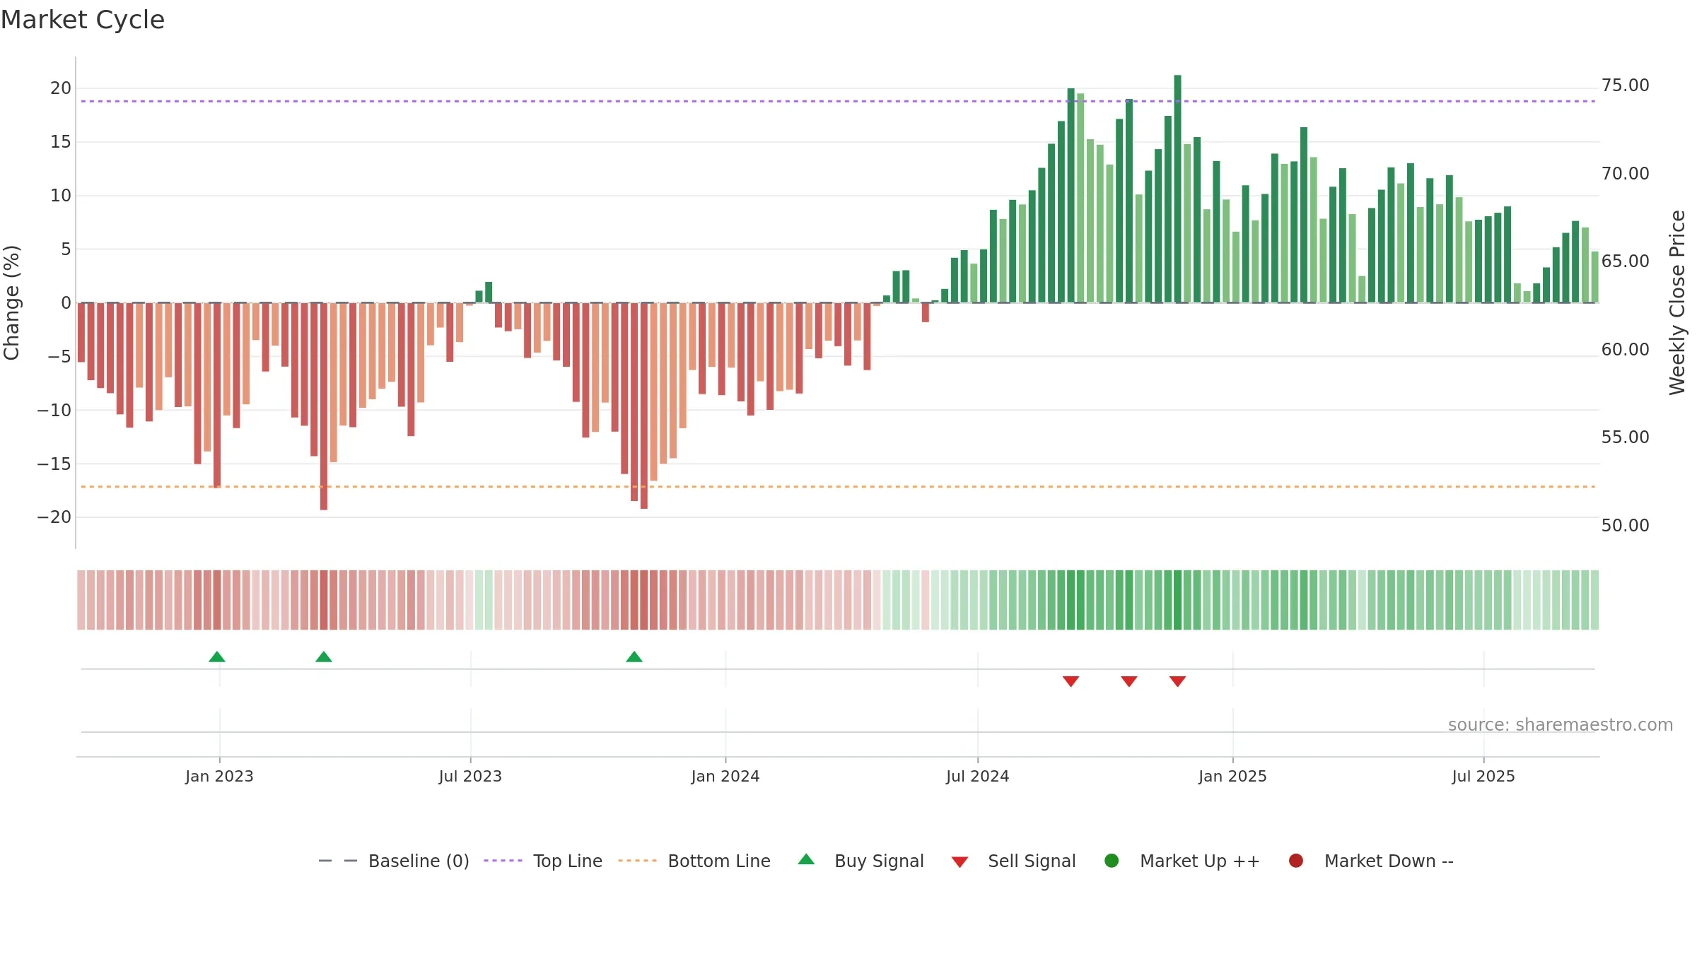Click the darkest green heatmap cell near December 2024
The height and width of the screenshot is (954, 1697).
(1177, 600)
